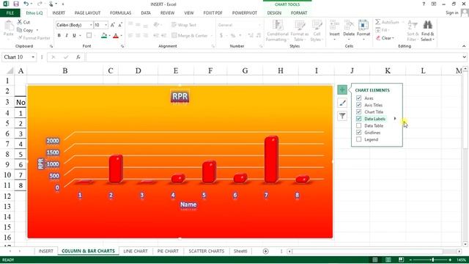Uncheck the Axes checkbox

[358, 98]
